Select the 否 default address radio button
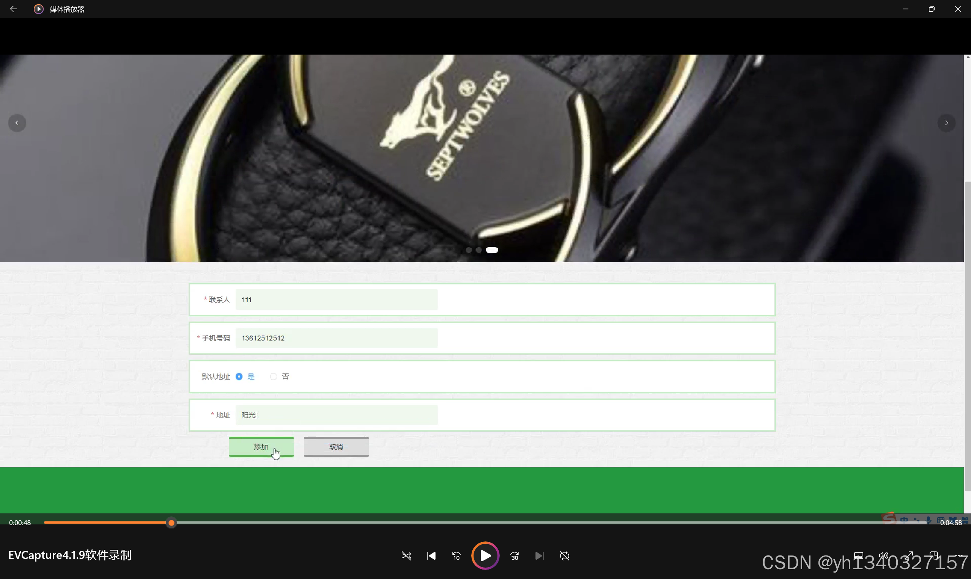971x579 pixels. (273, 377)
